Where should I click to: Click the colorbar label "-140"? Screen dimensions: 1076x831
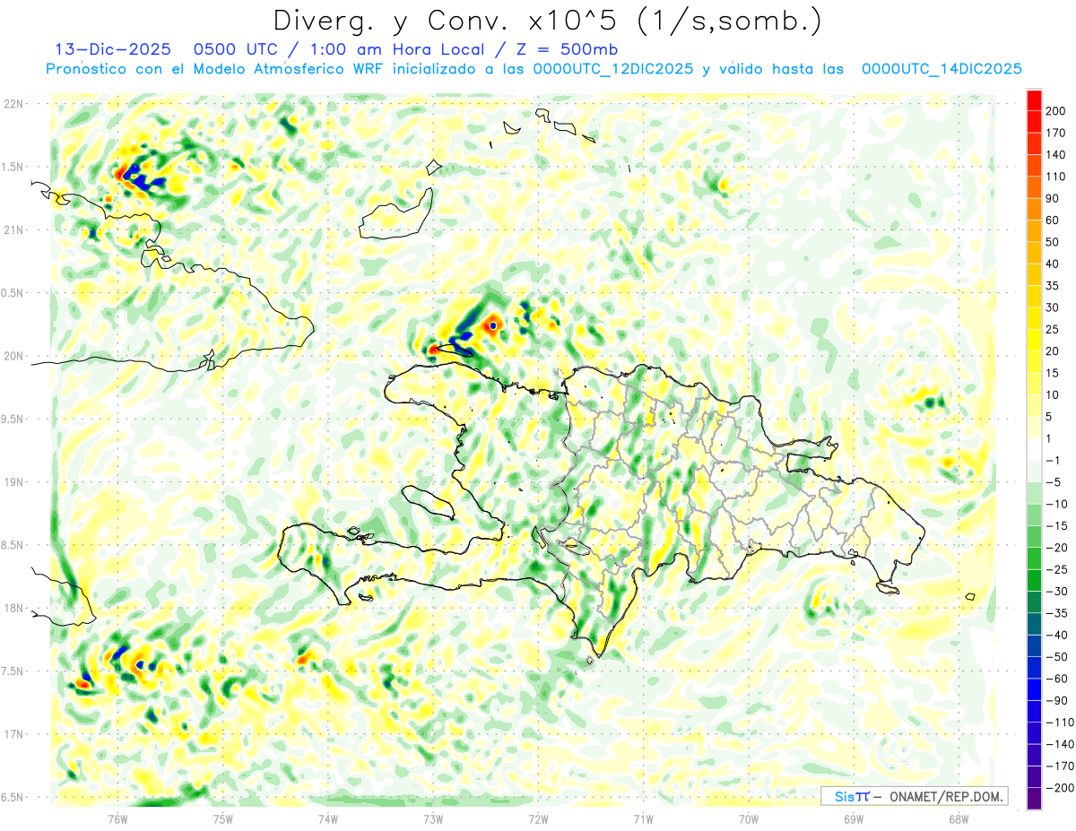[x=1059, y=744]
